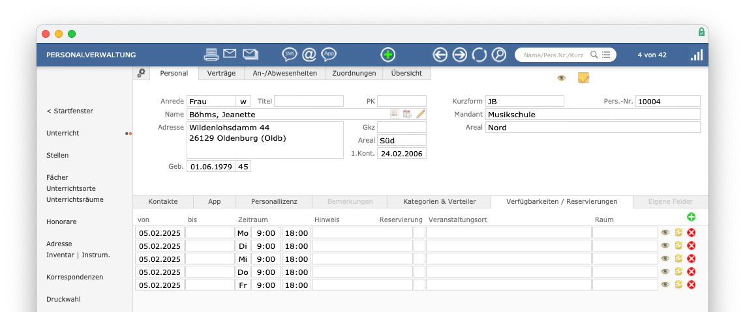Delete the Do availability row
Screen dimensions: 745x312
pos(692,272)
